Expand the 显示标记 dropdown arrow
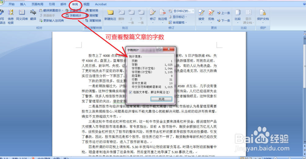 [x=186, y=17]
